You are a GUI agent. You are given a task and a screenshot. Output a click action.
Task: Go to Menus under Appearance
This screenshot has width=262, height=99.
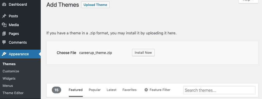pos(8,86)
